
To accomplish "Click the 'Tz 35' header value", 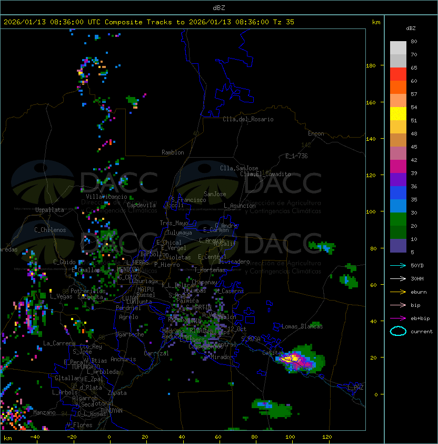I will coord(283,22).
